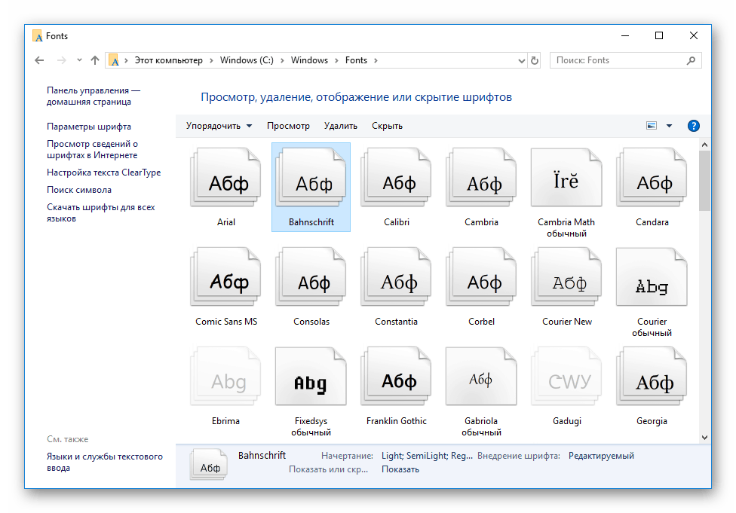736x513 pixels.
Task: Click the Help question mark icon
Action: coord(693,125)
